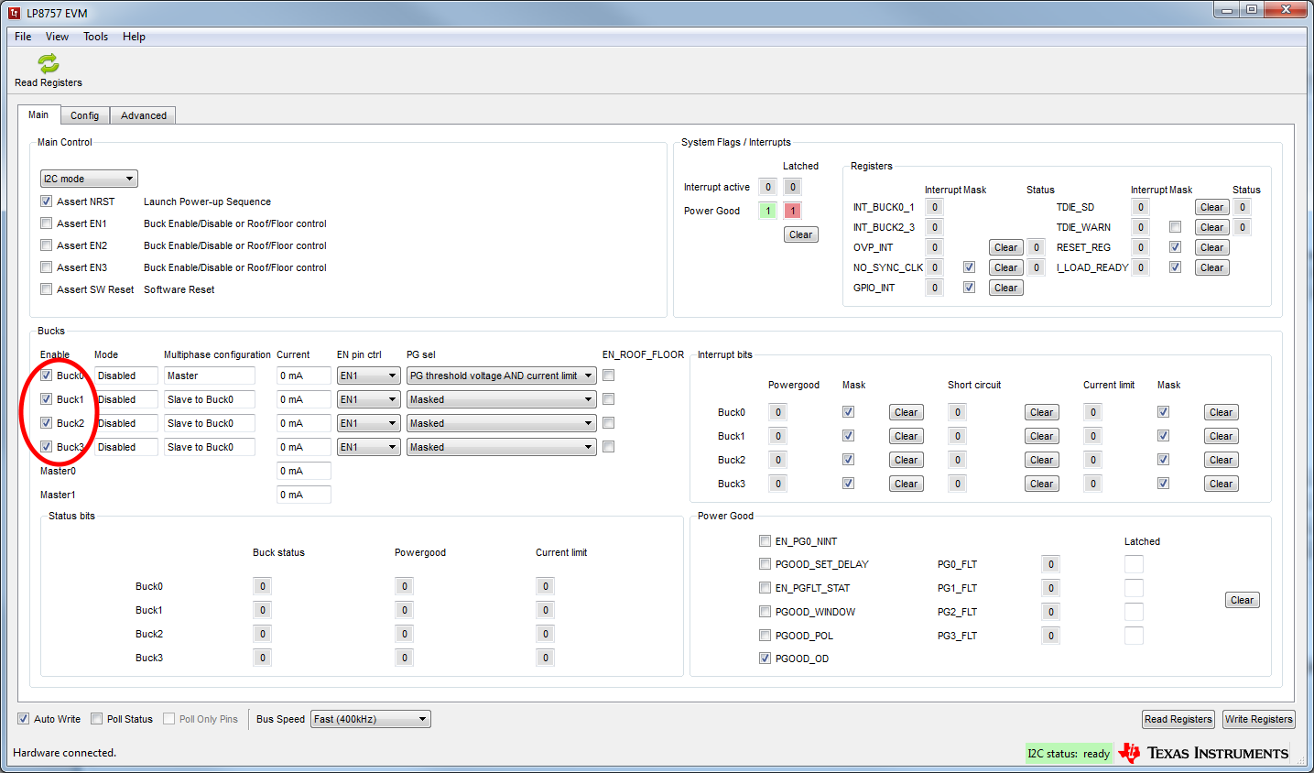Open the View menu

57,37
